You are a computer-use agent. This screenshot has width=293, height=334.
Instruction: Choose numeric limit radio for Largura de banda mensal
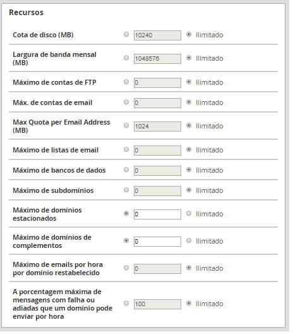tap(126, 58)
